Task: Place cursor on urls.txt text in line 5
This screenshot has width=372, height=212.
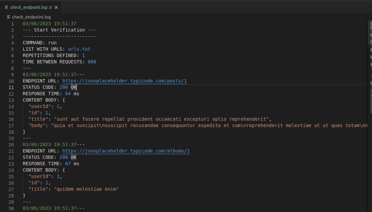Action: pos(79,49)
